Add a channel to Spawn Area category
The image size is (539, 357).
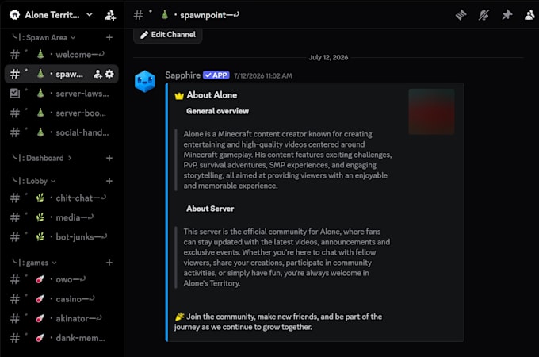[x=109, y=37]
